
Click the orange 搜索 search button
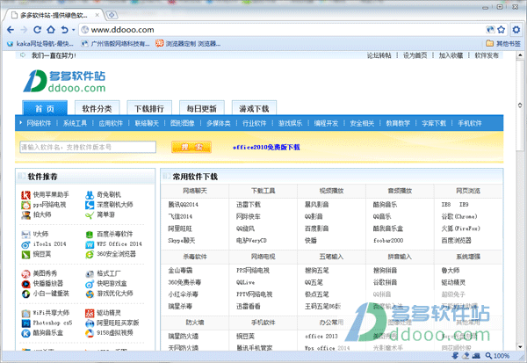point(191,147)
